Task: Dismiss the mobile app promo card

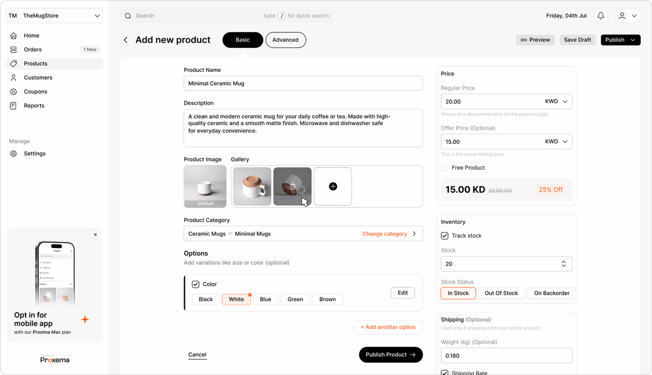Action: (x=96, y=235)
